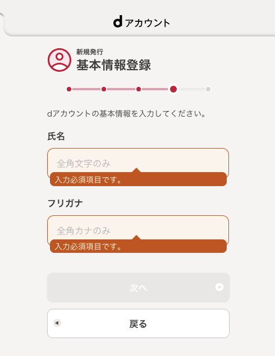Viewport: 275px width, 356px height.
Task: Click the error tooltip under フリガナ field
Action: (x=138, y=246)
